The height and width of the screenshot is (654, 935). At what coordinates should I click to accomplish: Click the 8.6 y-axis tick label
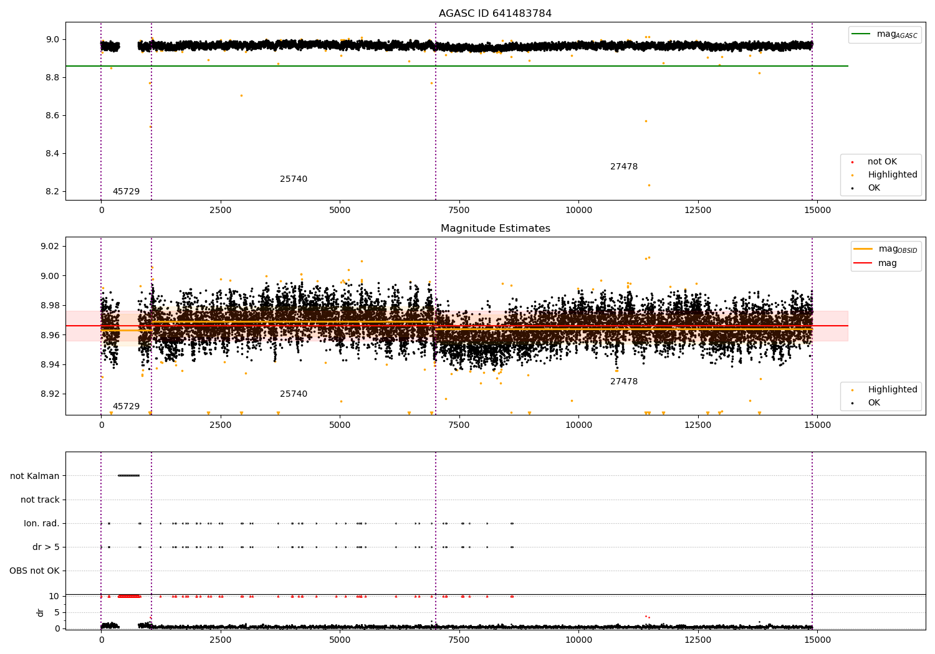(53, 115)
